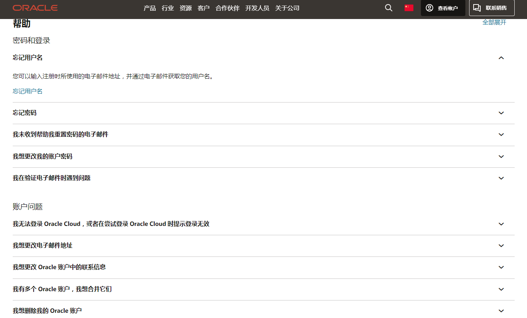Expand chevron for 我想更改我的账户密码
Viewport: 527px width, 318px height.
tap(501, 157)
